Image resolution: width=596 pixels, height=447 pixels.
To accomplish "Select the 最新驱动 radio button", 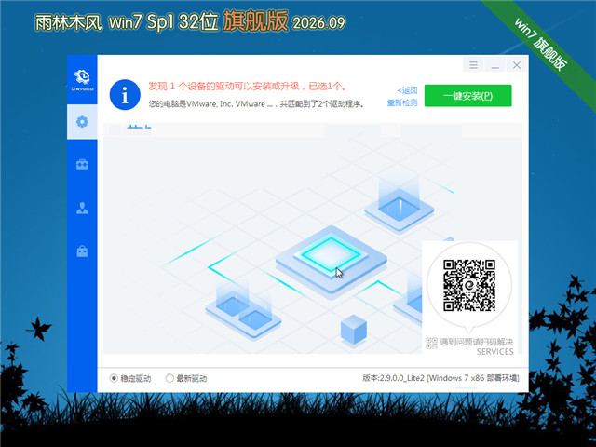I will pos(169,378).
